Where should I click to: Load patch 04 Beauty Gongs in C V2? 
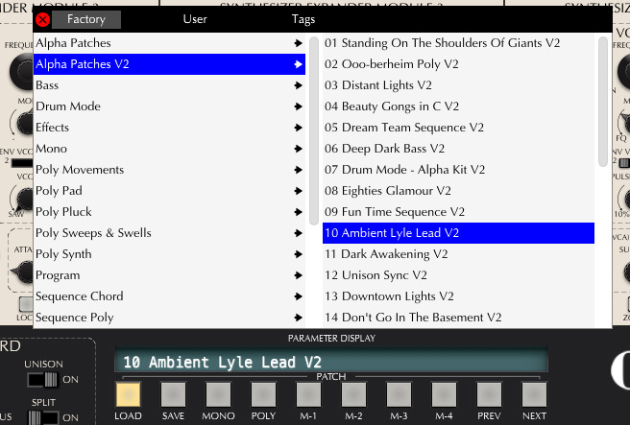458,106
